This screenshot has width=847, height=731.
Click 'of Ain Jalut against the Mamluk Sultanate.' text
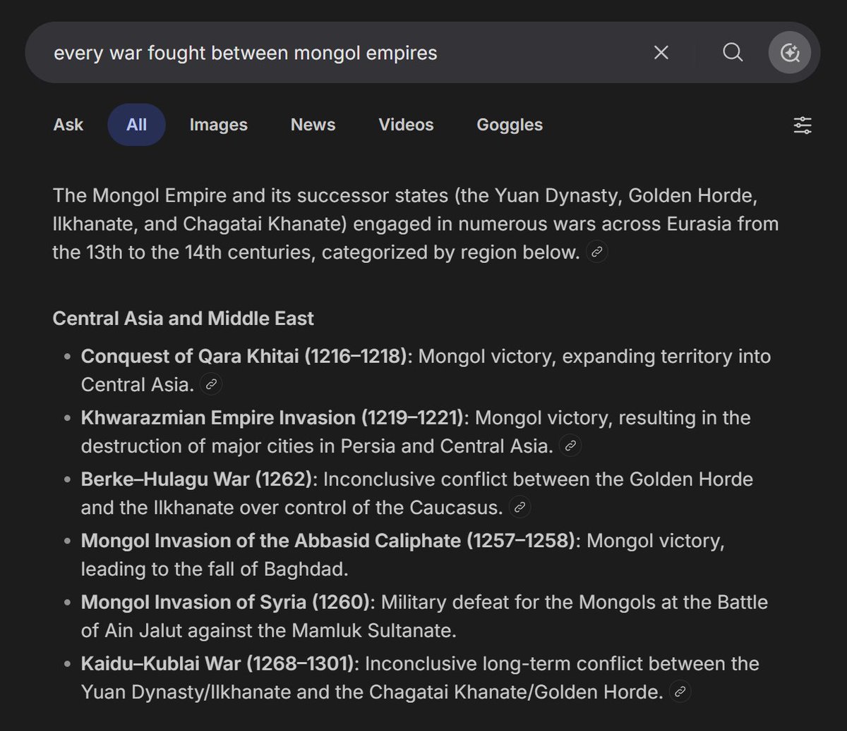(x=269, y=630)
